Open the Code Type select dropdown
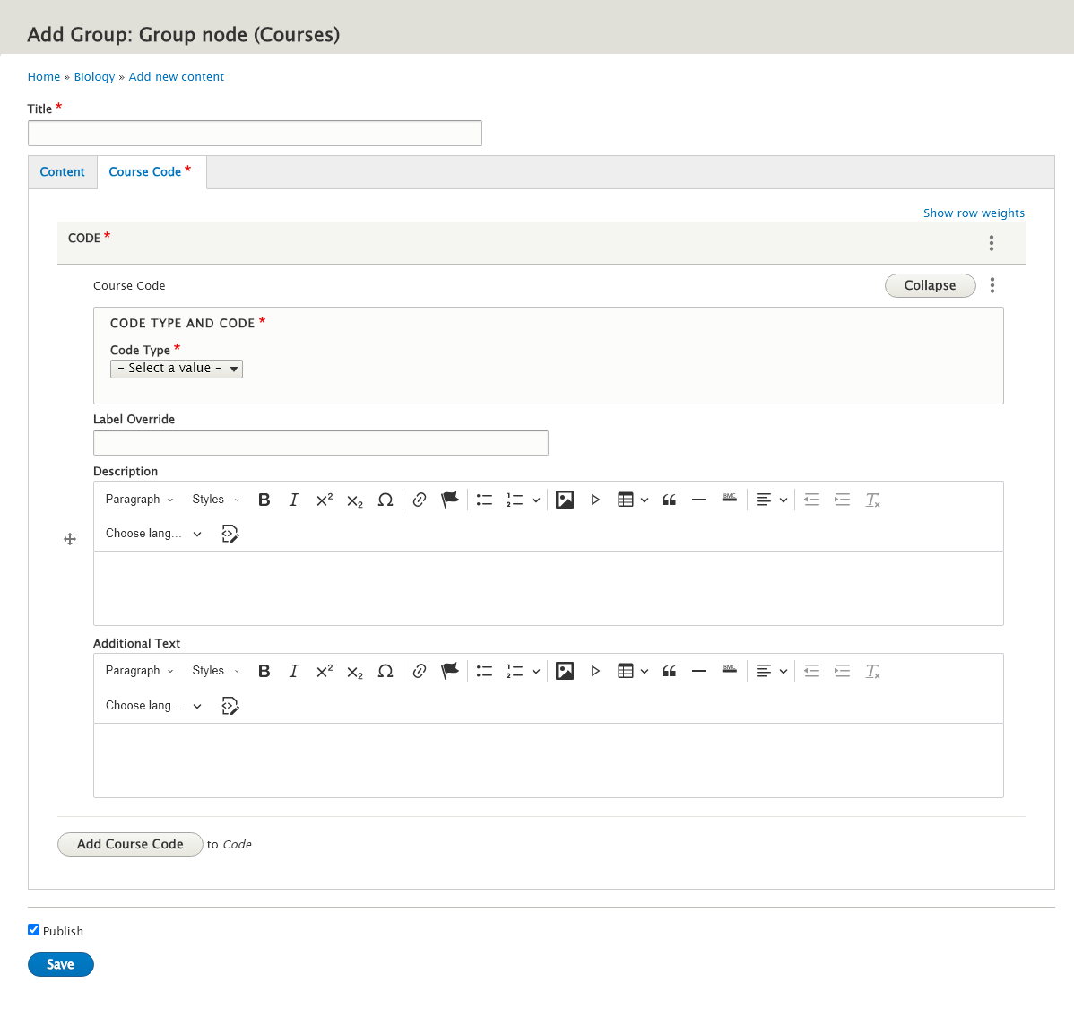 [177, 369]
